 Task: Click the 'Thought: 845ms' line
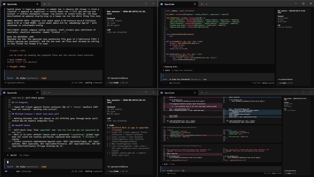tap(16, 67)
